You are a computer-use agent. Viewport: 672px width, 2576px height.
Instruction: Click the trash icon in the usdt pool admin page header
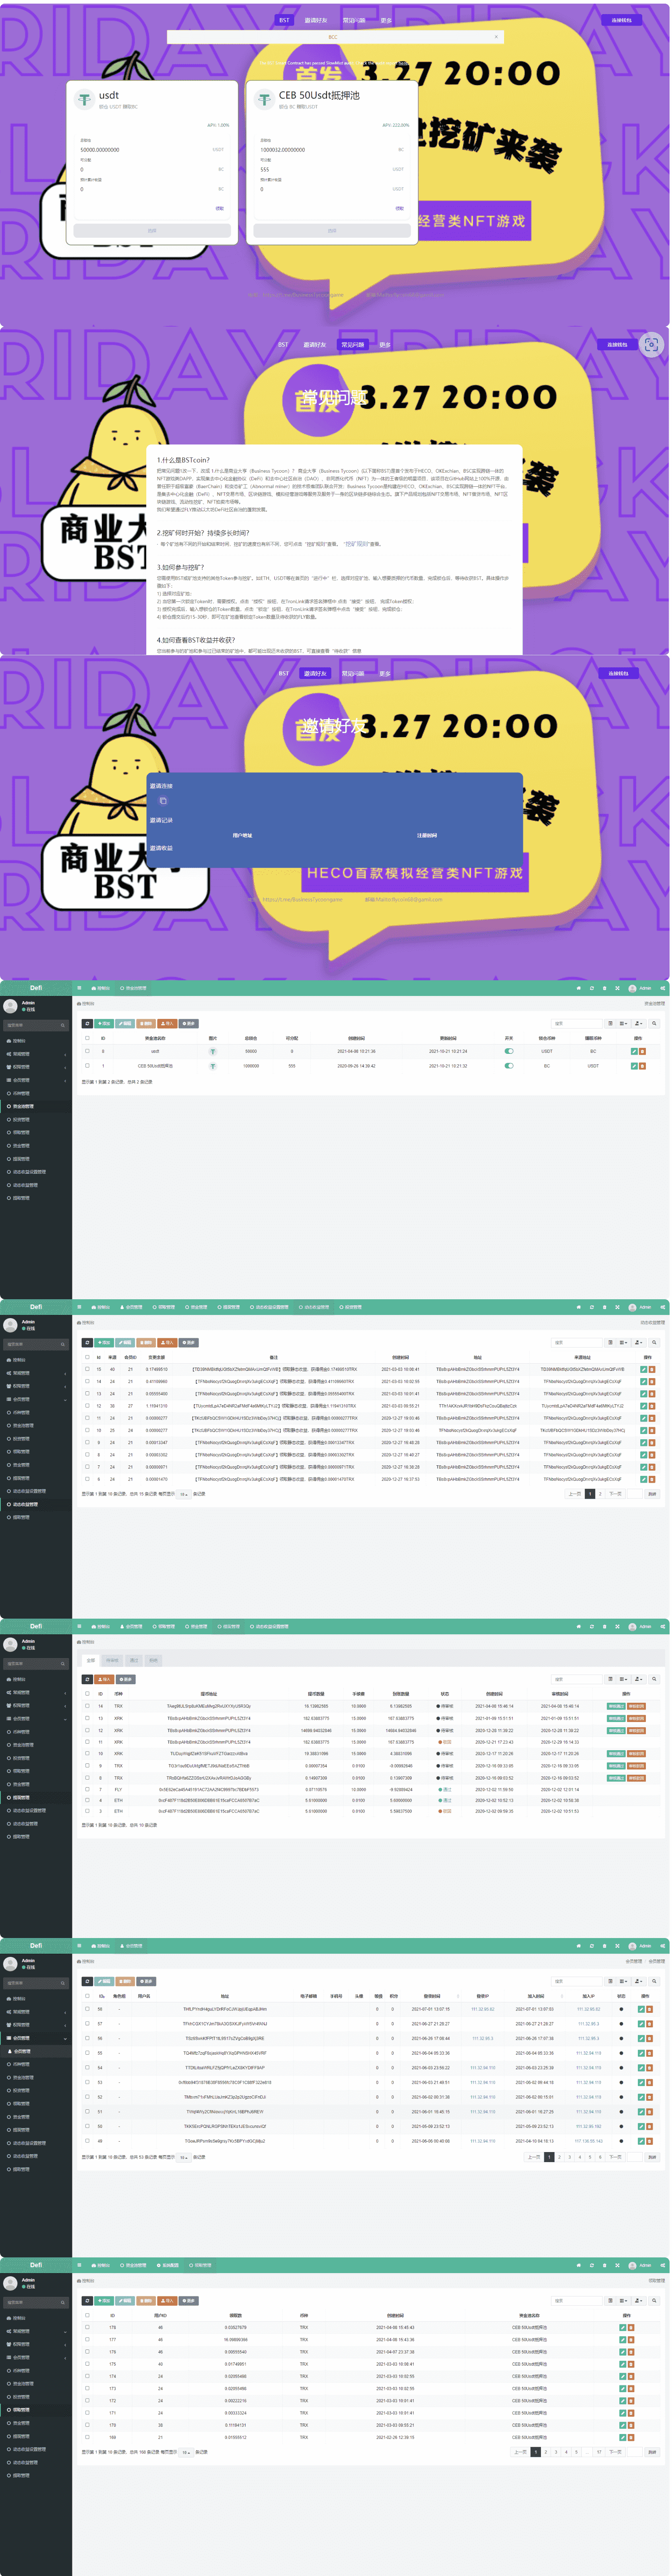pyautogui.click(x=604, y=988)
